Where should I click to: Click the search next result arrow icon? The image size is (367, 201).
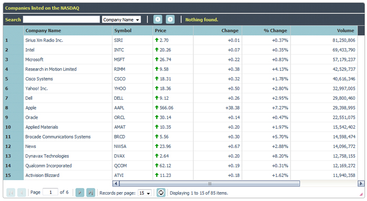170,19
